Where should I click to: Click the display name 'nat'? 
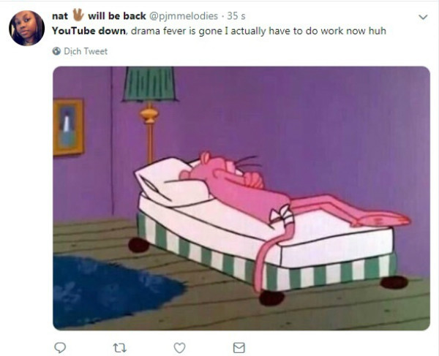tap(60, 16)
